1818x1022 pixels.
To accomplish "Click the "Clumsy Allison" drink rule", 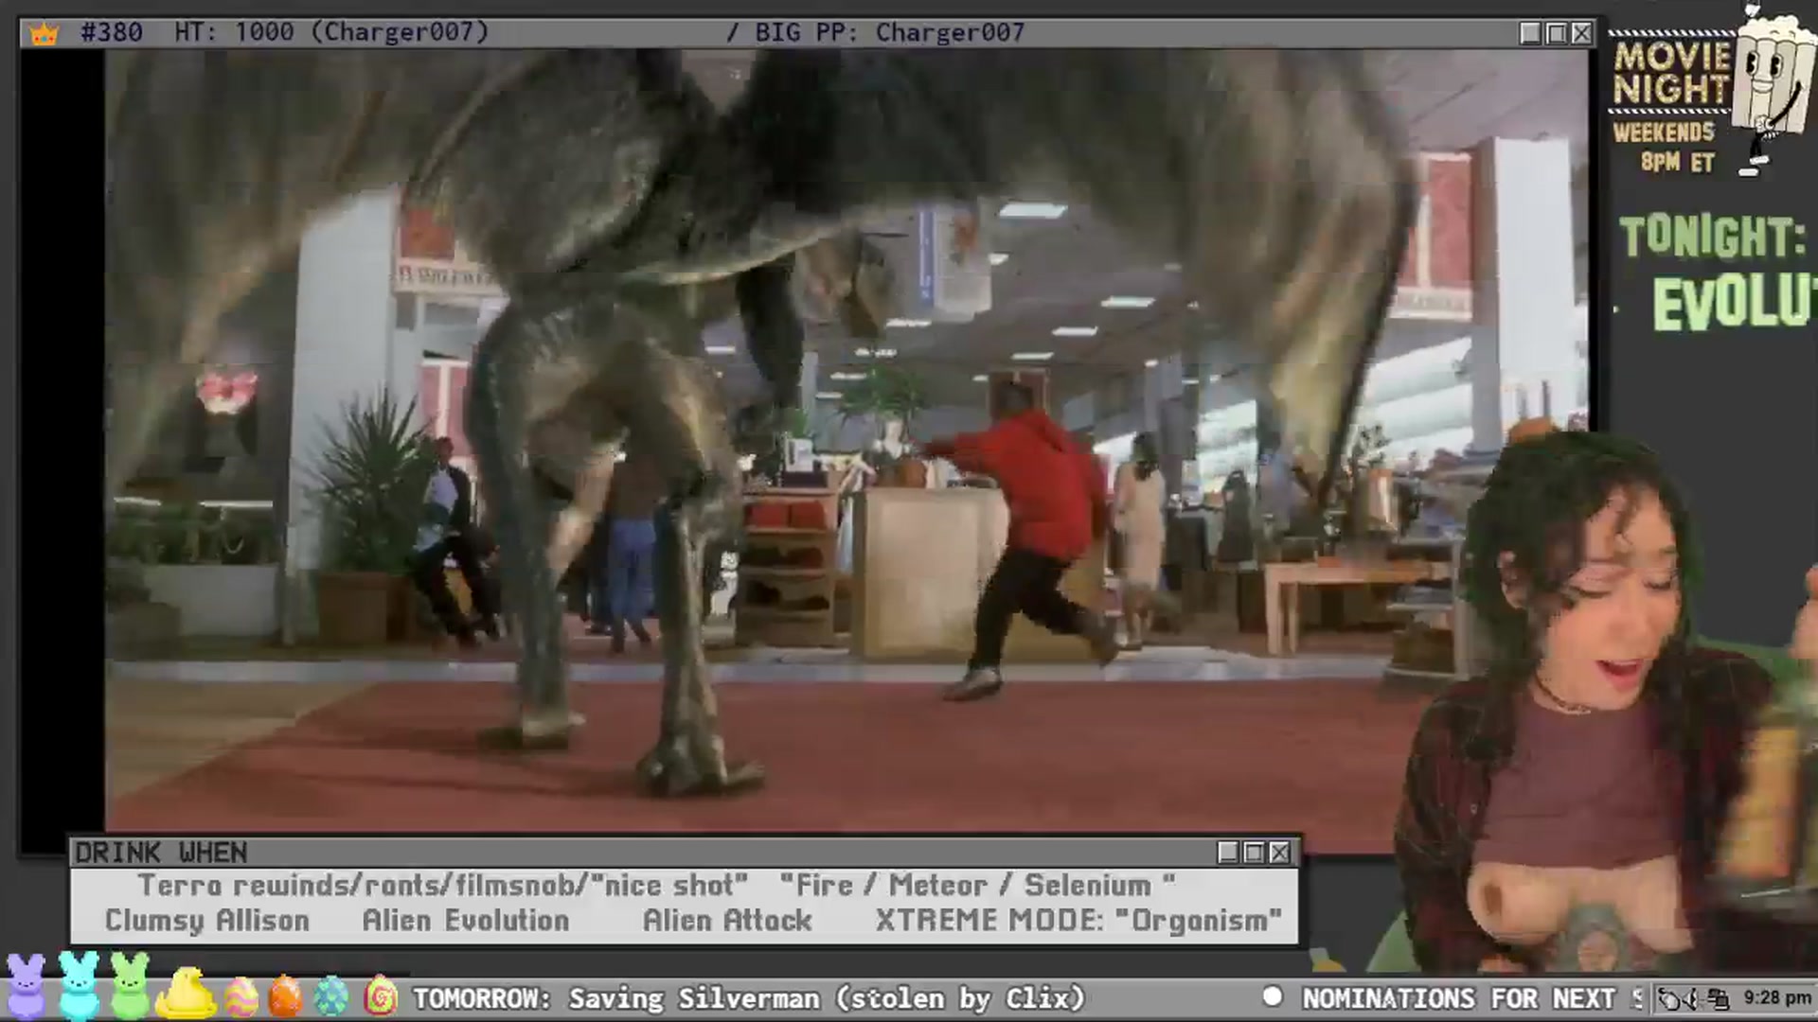I will (206, 921).
